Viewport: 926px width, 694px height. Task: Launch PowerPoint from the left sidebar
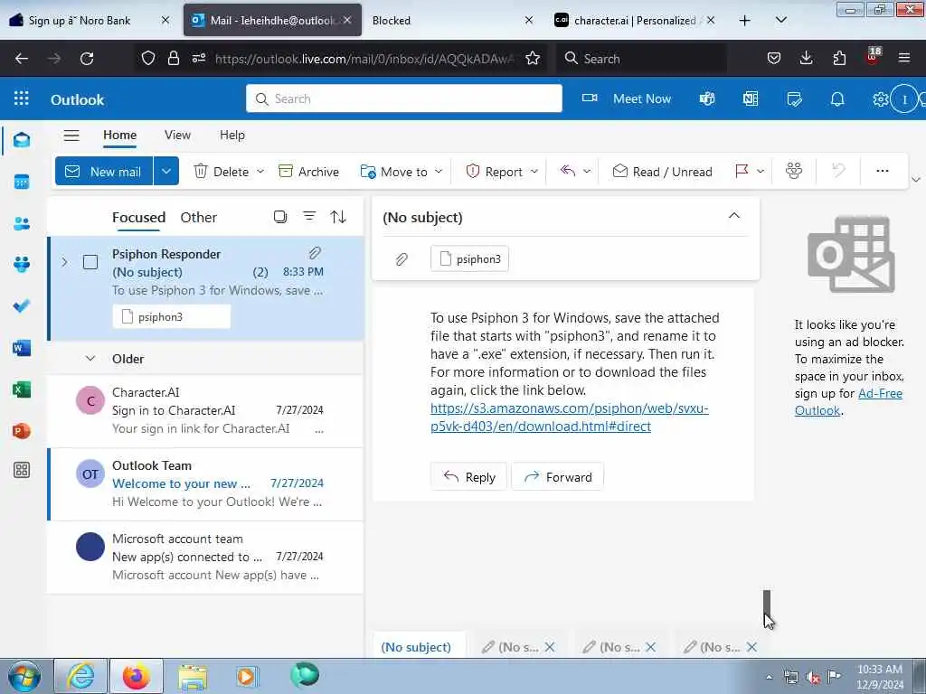[x=22, y=431]
